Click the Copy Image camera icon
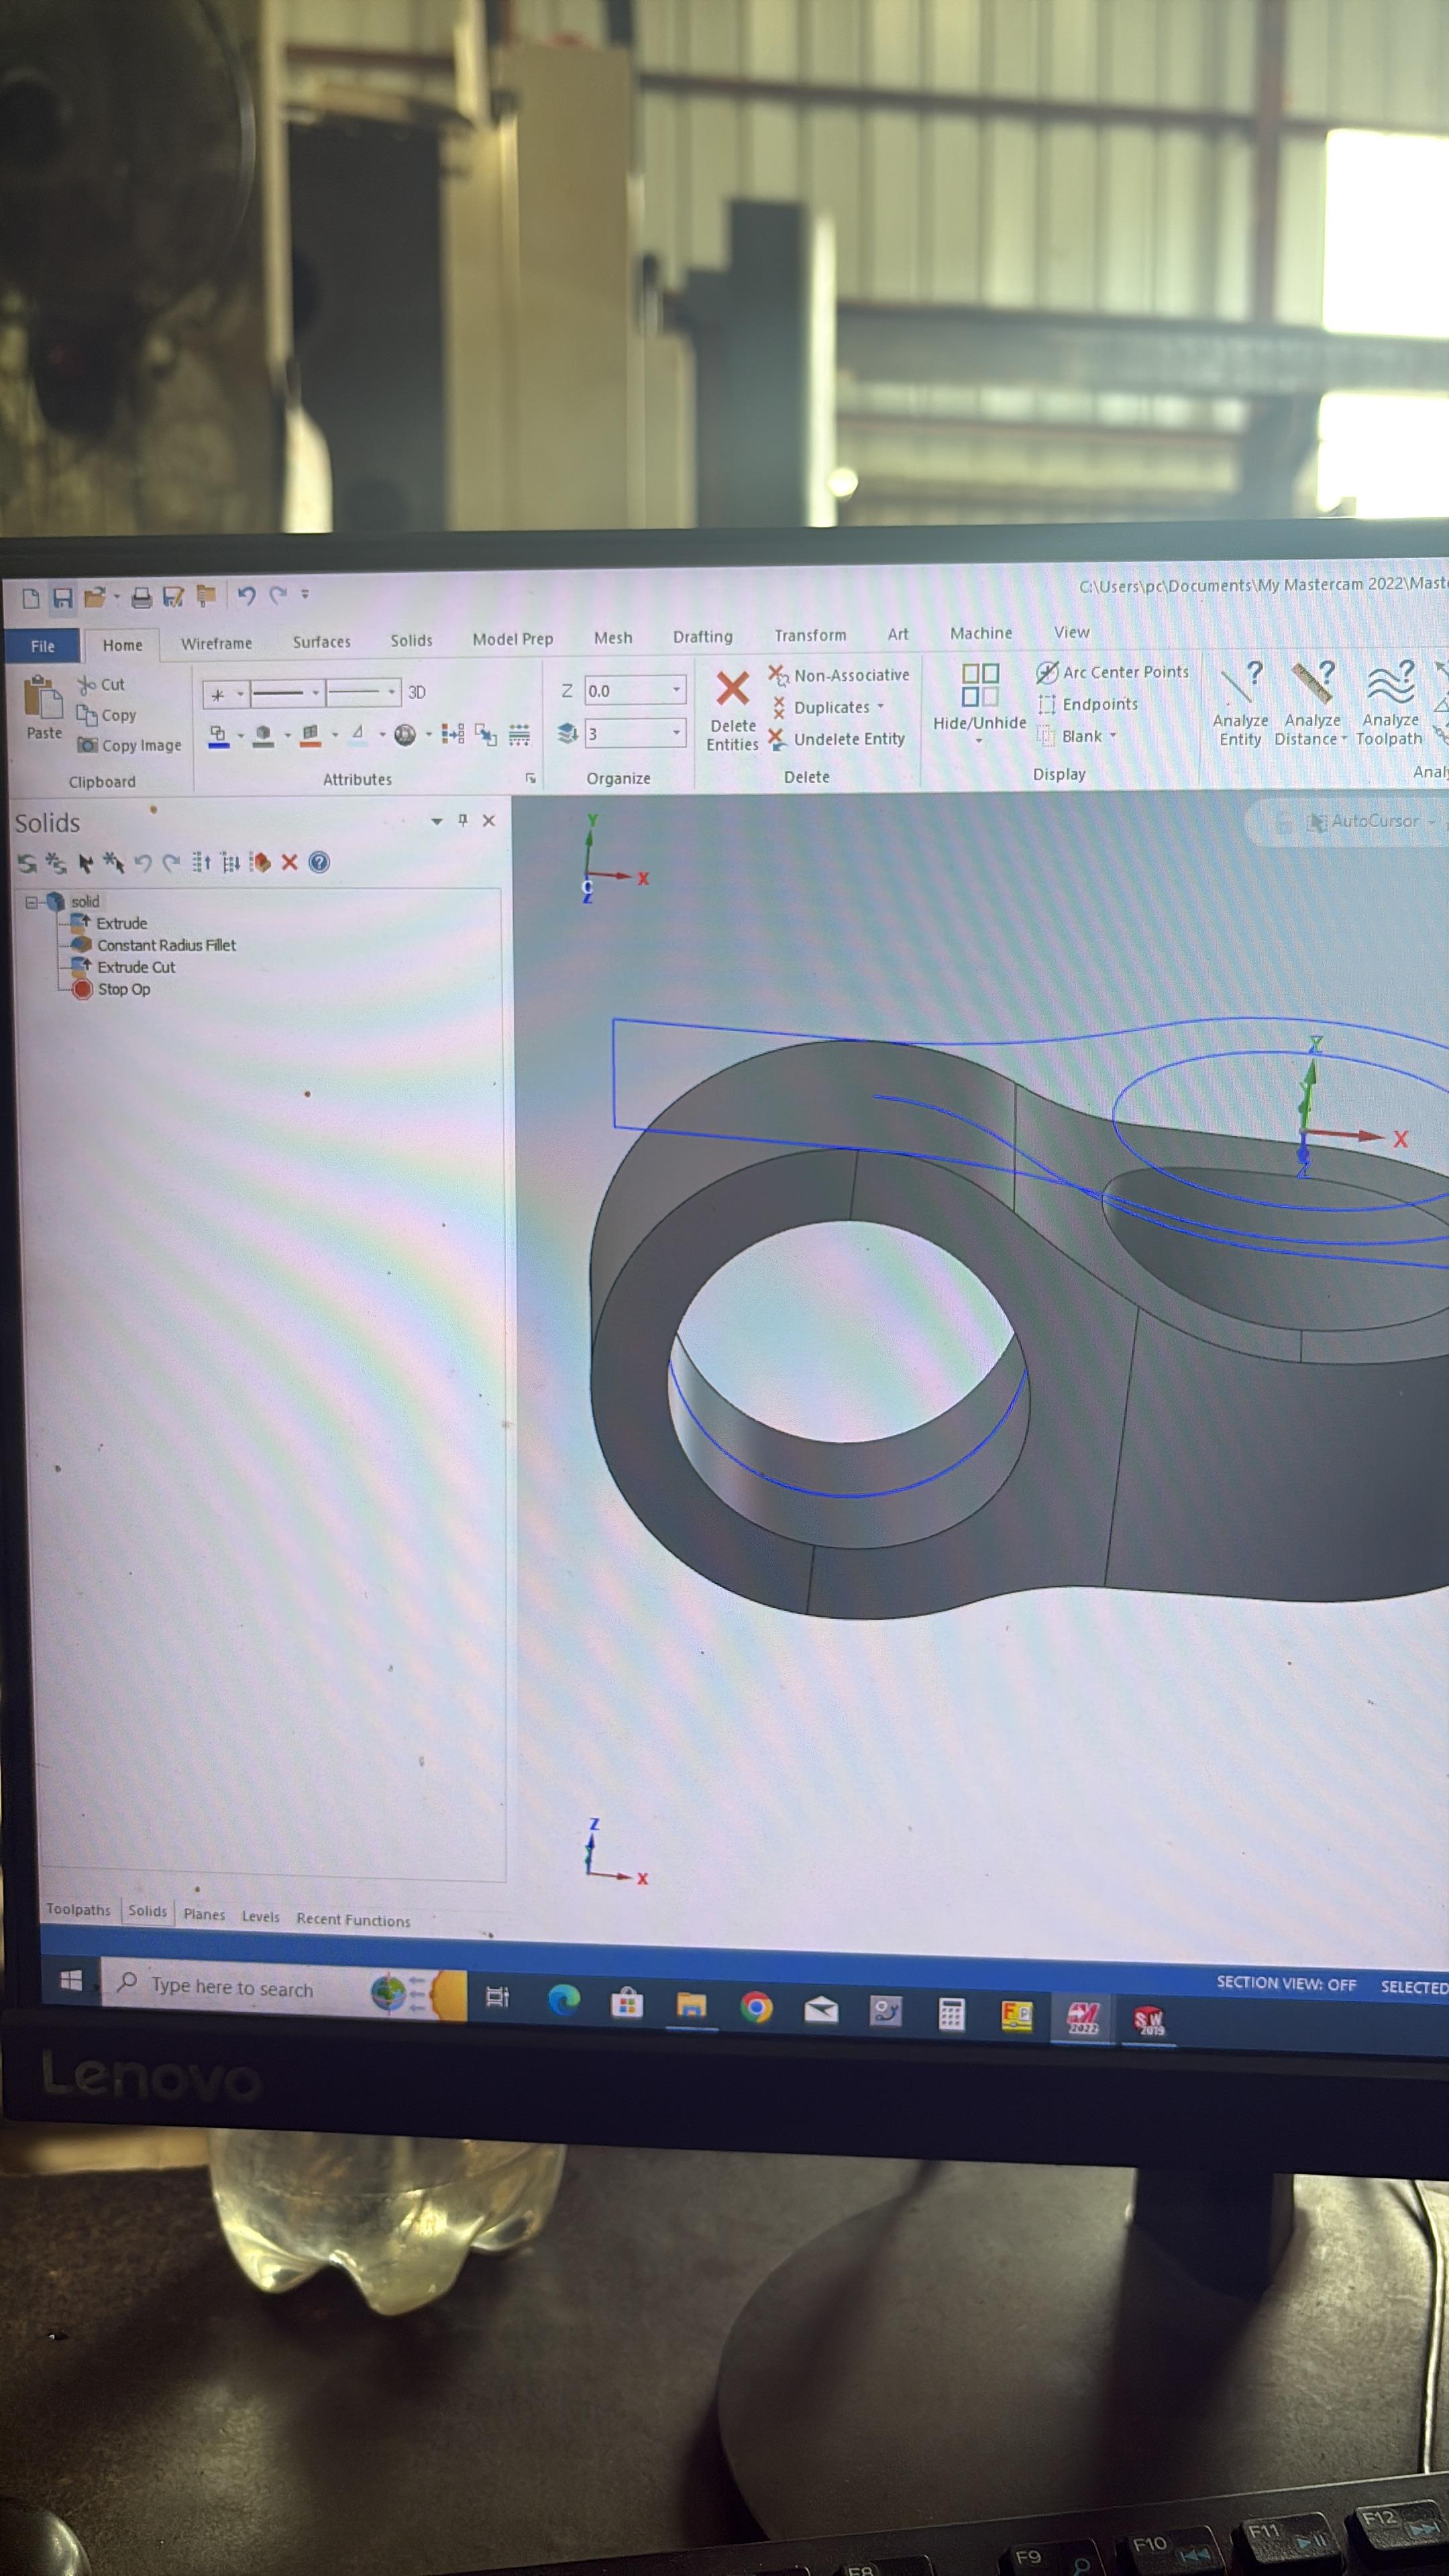1449x2576 pixels. 88,745
